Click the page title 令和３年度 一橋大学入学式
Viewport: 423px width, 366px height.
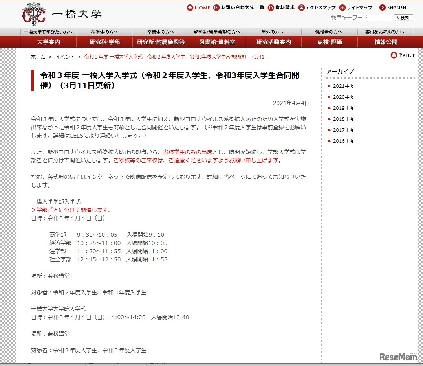point(170,81)
